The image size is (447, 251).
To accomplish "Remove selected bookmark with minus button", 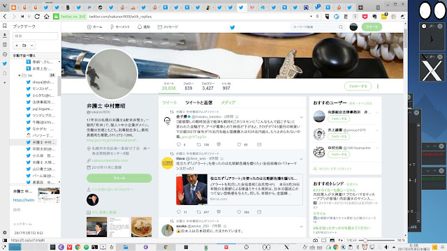I will pos(31,45).
